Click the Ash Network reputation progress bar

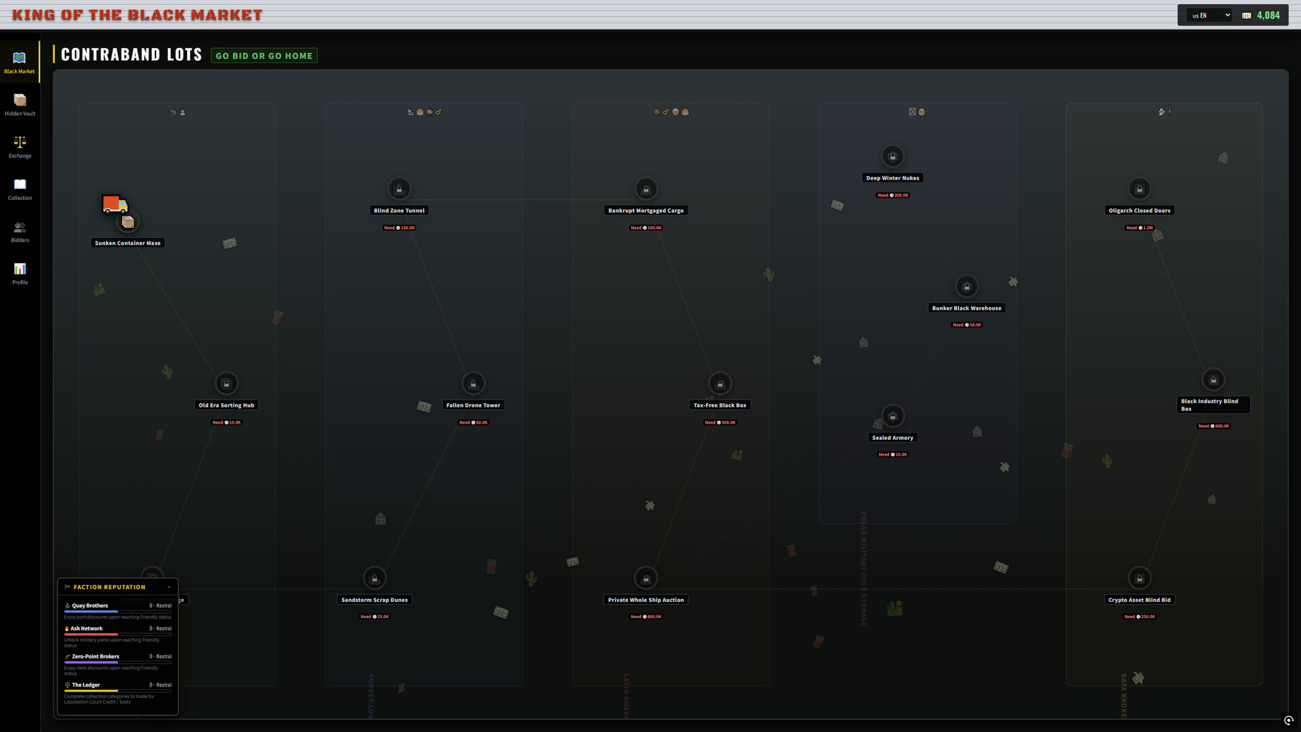(x=118, y=634)
